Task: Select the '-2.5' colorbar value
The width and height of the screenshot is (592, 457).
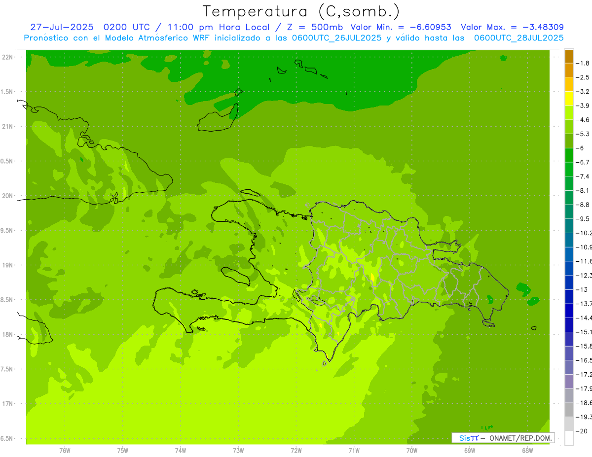Action: [583, 77]
